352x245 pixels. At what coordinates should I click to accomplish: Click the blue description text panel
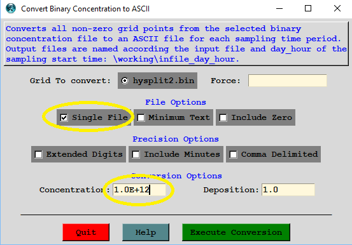coord(176,44)
